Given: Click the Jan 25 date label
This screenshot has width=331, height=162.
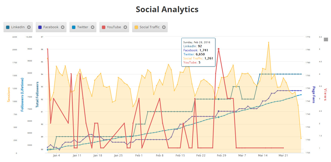Looking at the screenshot, I should pos(118,155).
